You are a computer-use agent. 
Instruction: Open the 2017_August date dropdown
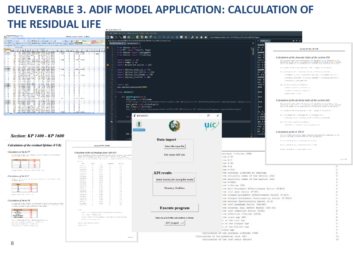pos(175,223)
